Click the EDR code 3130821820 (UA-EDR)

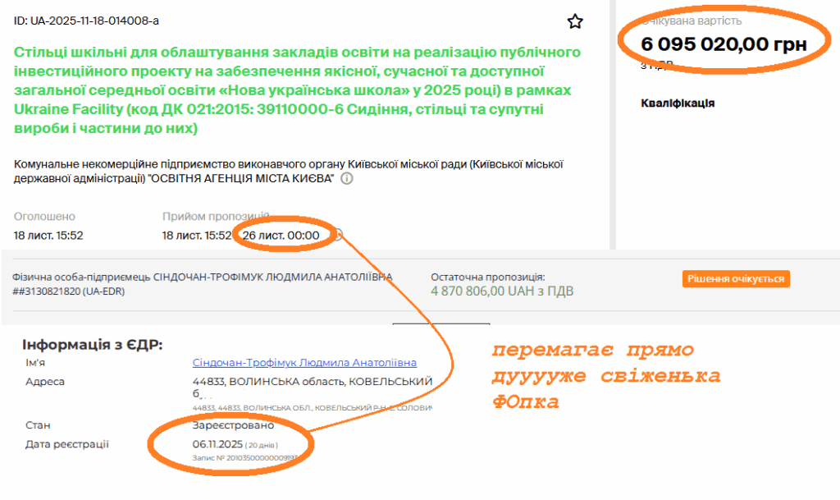pyautogui.click(x=68, y=291)
